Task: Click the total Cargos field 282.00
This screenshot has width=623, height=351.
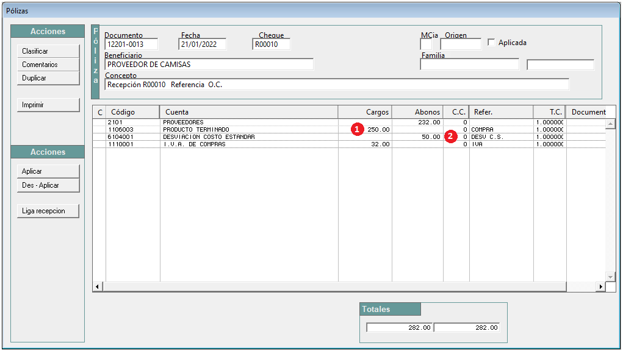Action: (400, 328)
